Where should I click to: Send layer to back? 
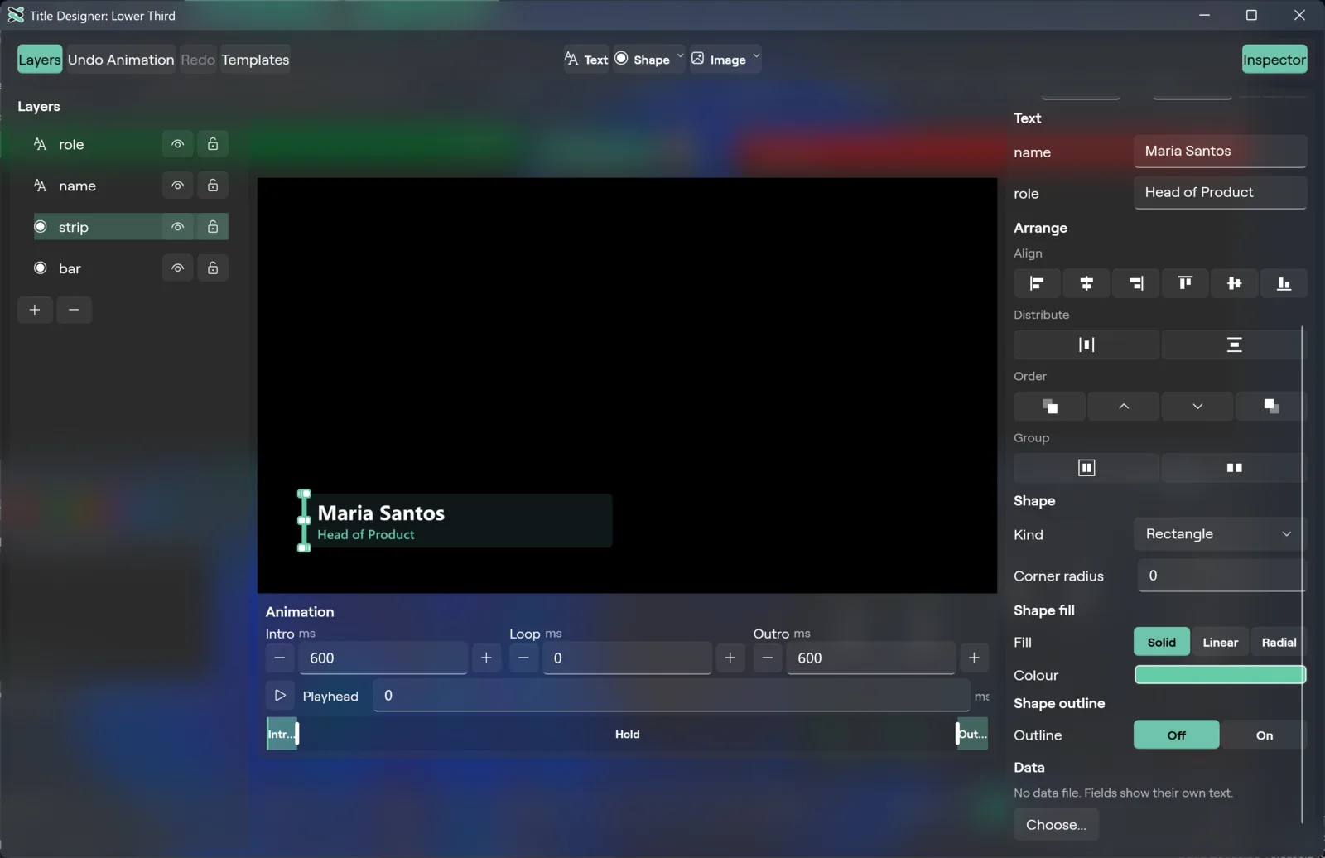coord(1271,406)
